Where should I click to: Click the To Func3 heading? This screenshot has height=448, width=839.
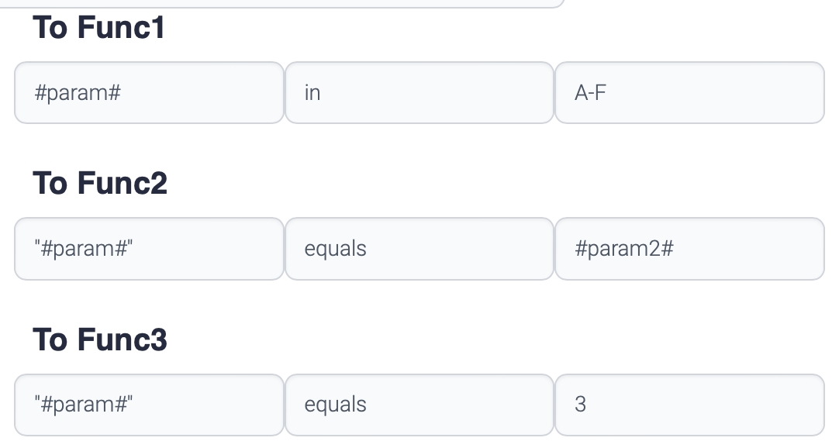[99, 339]
